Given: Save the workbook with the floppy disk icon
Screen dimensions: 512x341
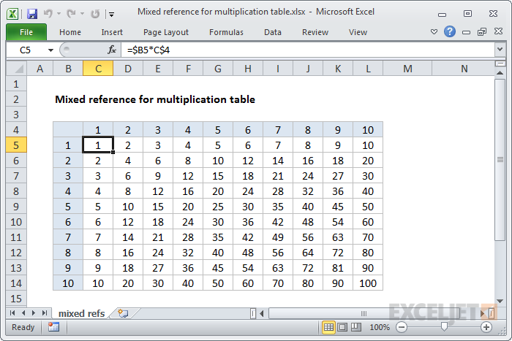Looking at the screenshot, I should 32,14.
